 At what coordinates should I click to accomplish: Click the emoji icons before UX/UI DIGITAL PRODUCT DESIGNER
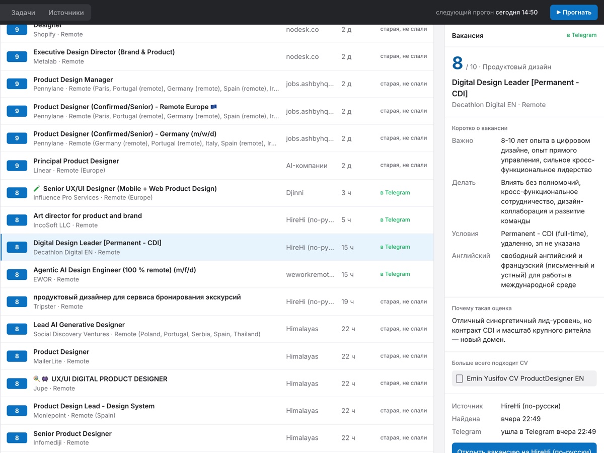pos(41,379)
